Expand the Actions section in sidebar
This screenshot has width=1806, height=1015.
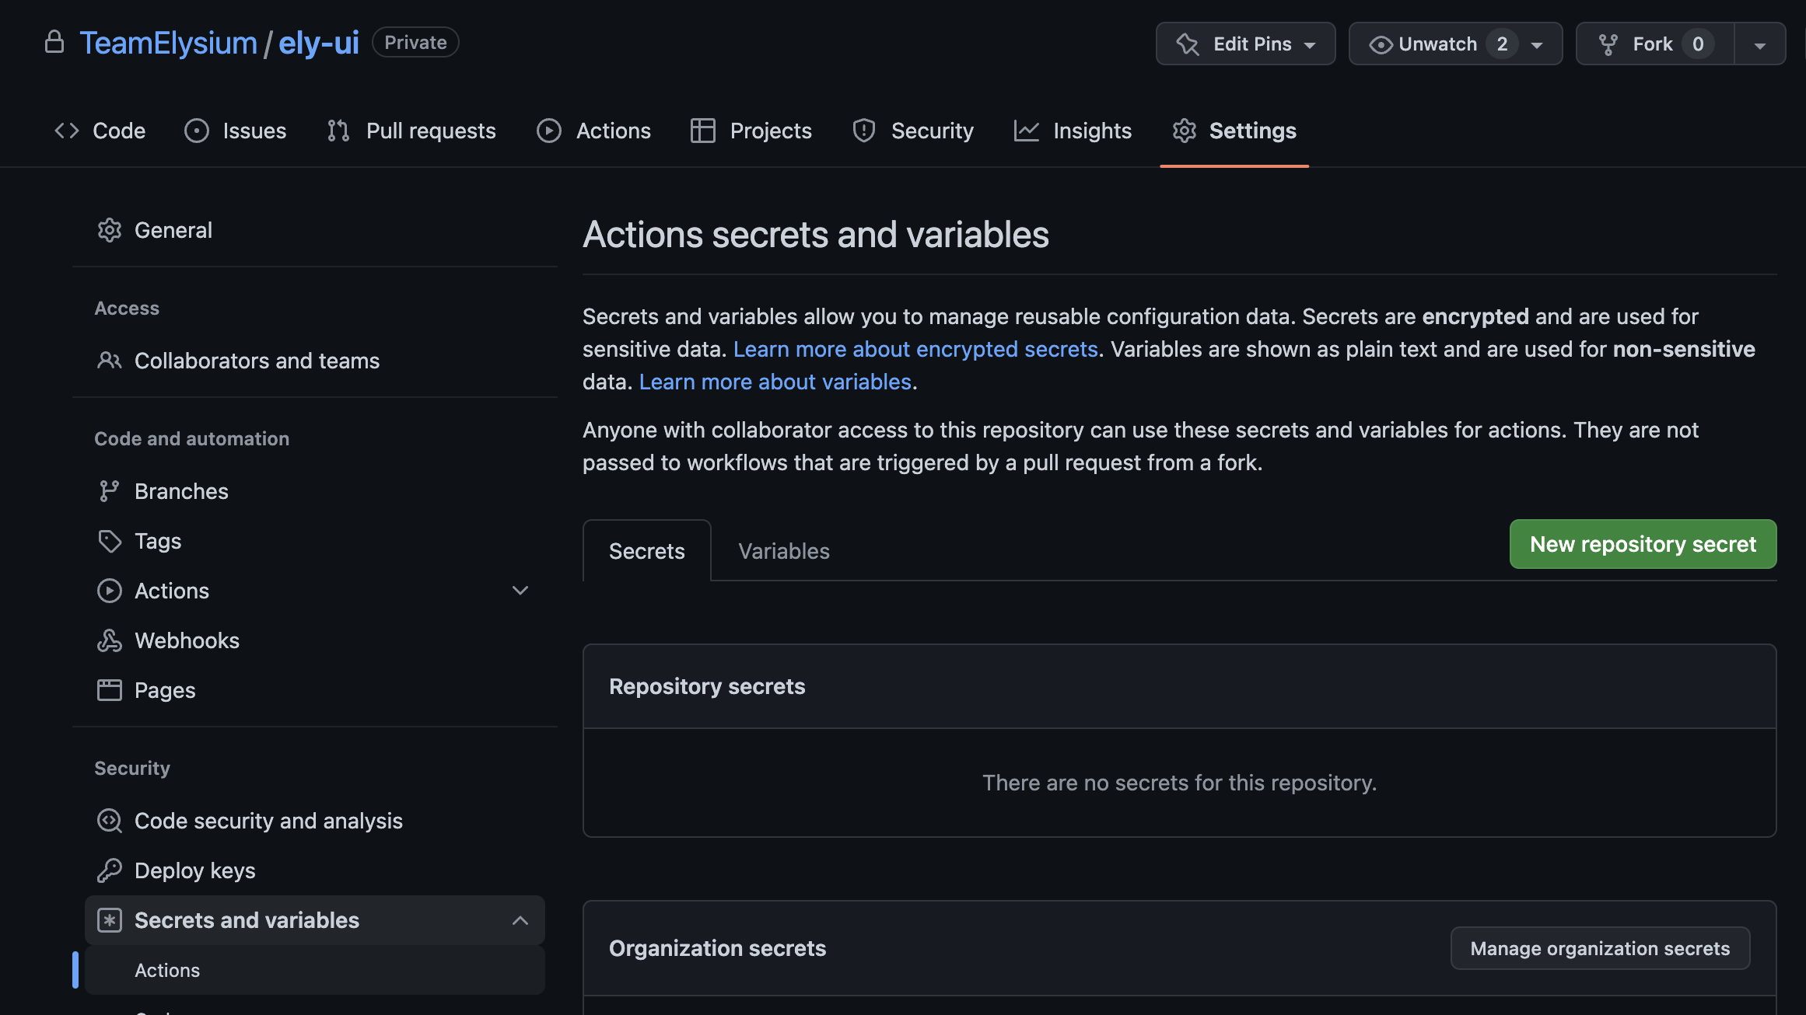520,591
